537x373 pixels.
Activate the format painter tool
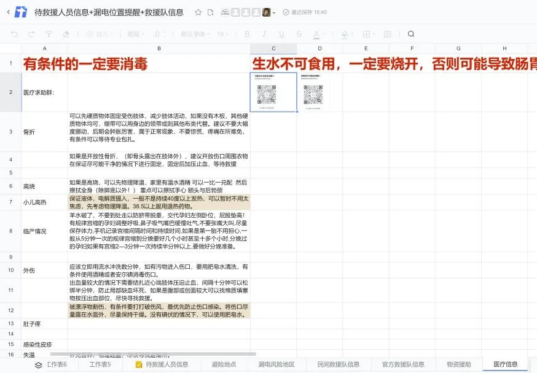(x=49, y=34)
